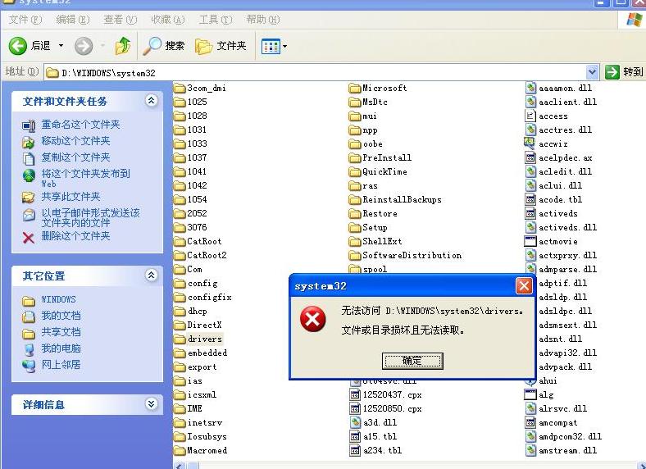Image resolution: width=646 pixels, height=469 pixels.
Task: Click the email envelope task icon
Action: (29, 215)
